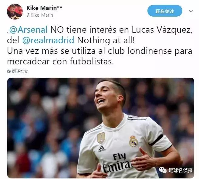Expand the tweet options chevron
The height and width of the screenshot is (179, 199).
191,11
